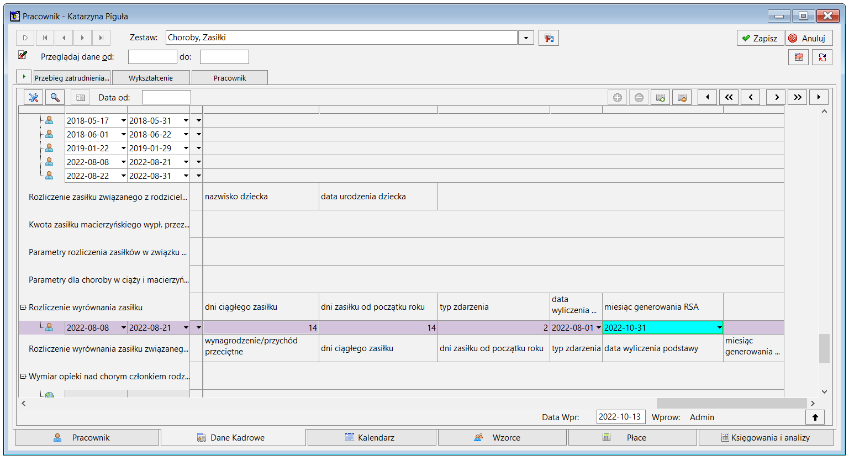
Task: Click the 'do' end date field
Action: point(224,57)
